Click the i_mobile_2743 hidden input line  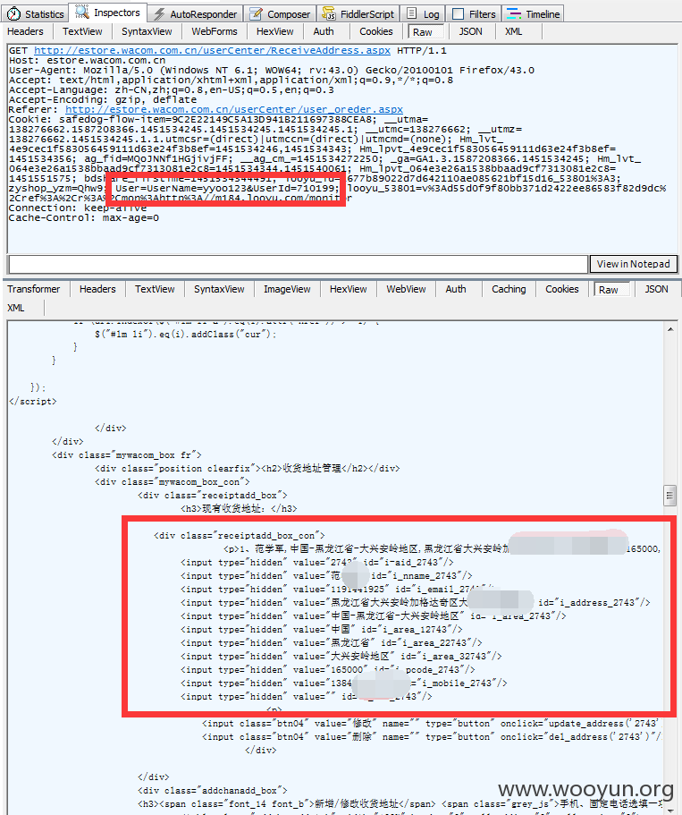tap(344, 683)
